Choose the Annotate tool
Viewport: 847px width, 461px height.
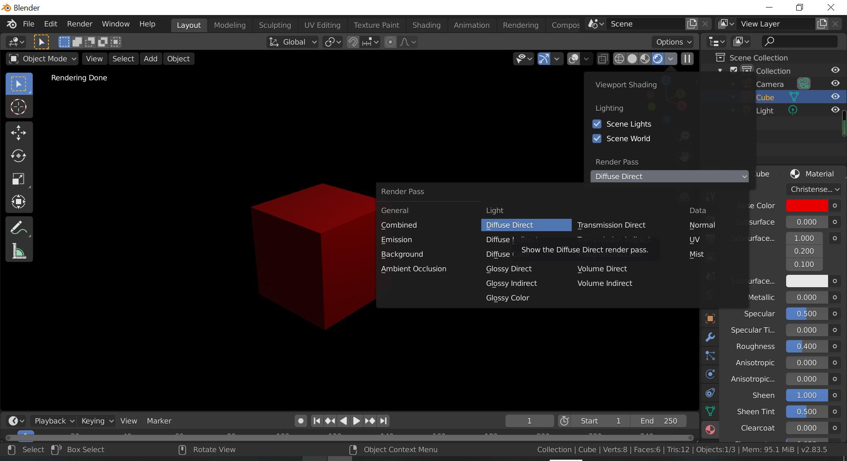[19, 228]
